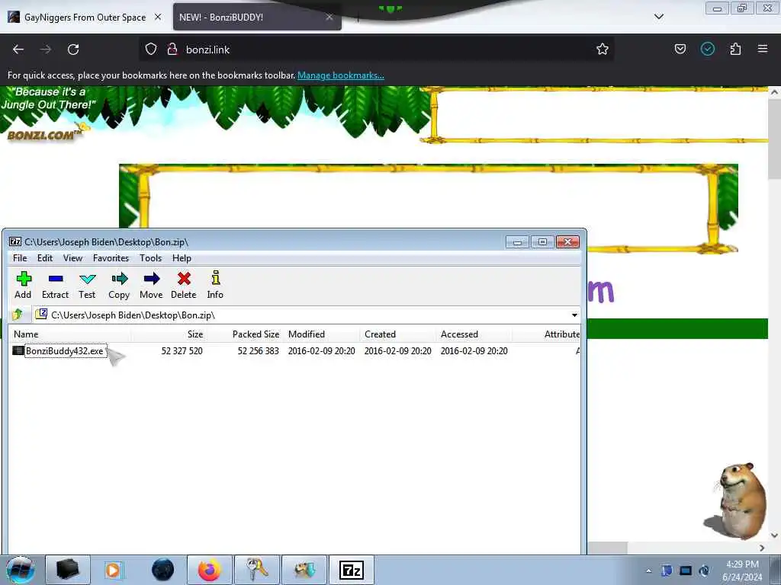The image size is (781, 585).
Task: Sort by the Name column header
Action: click(x=69, y=334)
